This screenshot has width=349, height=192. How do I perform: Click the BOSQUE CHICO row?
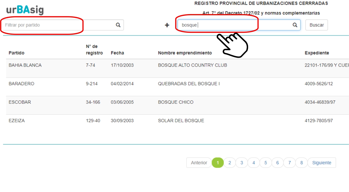tap(176, 102)
